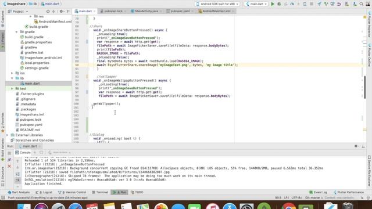Switch to MainActivity.java editor tab

click(x=146, y=11)
